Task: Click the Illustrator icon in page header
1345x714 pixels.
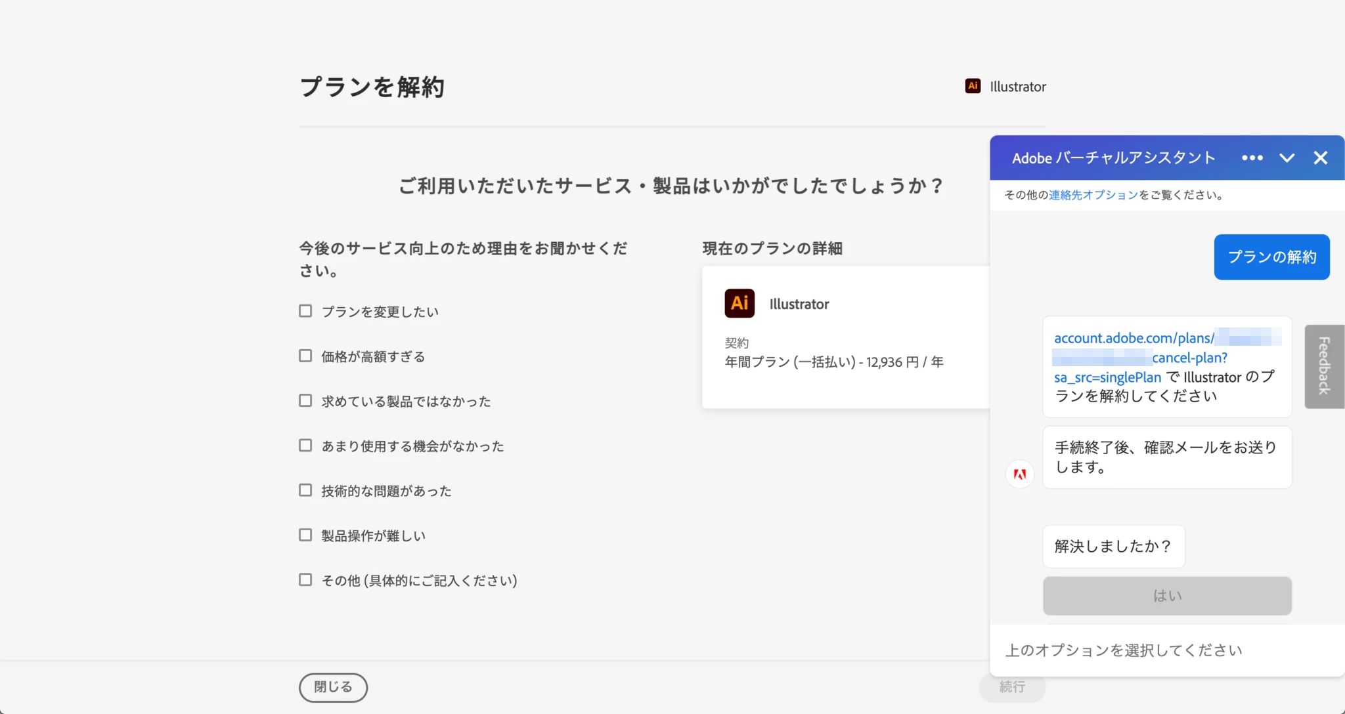Action: [973, 86]
